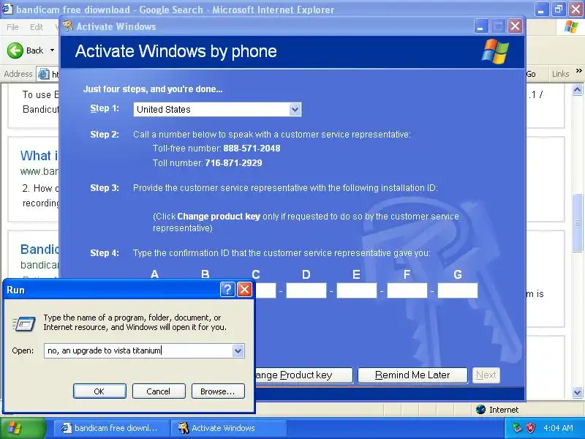Screen dimensions: 585x439
Task: Click the 'Bandic' search result heading link
Action: pyautogui.click(x=39, y=249)
